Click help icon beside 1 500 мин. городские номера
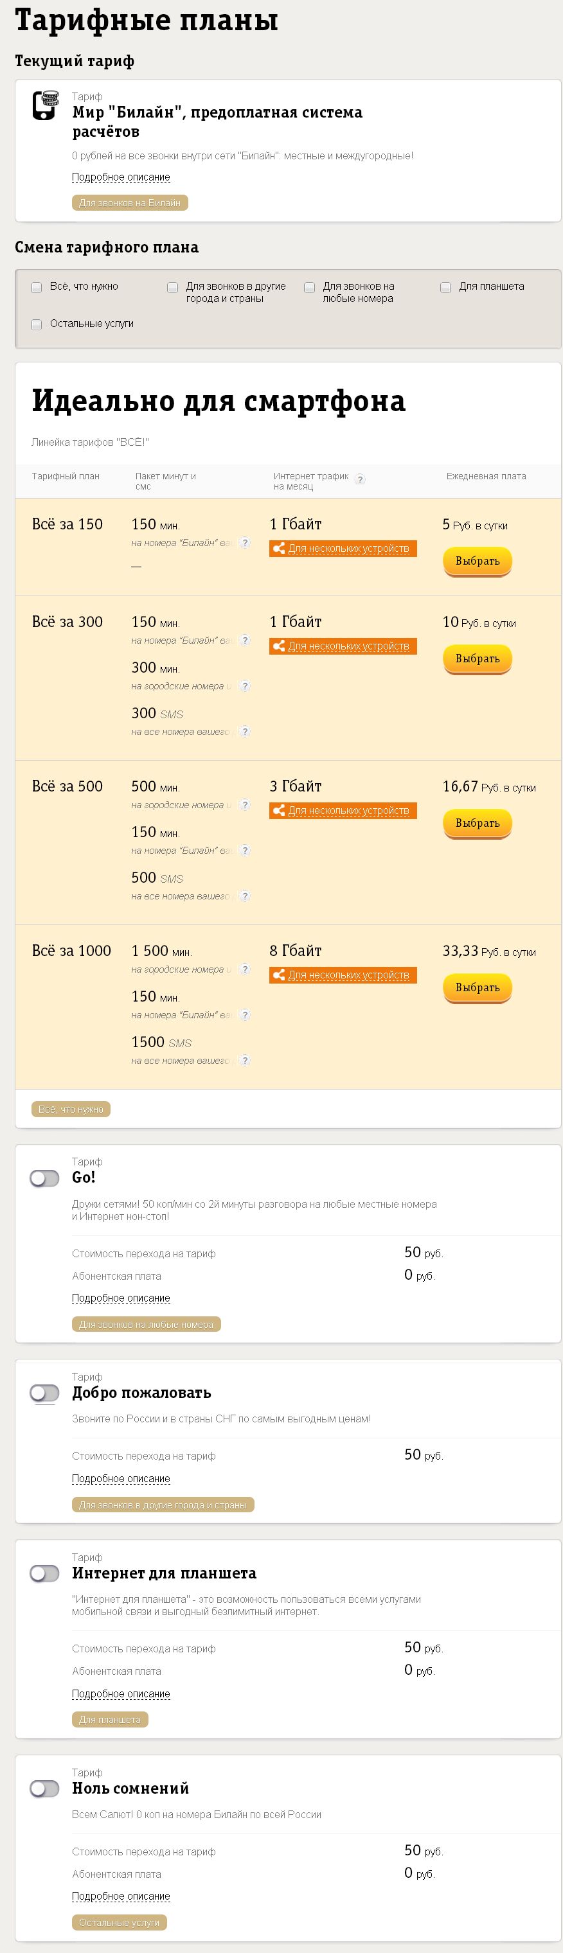This screenshot has height=1953, width=563. pos(244,969)
